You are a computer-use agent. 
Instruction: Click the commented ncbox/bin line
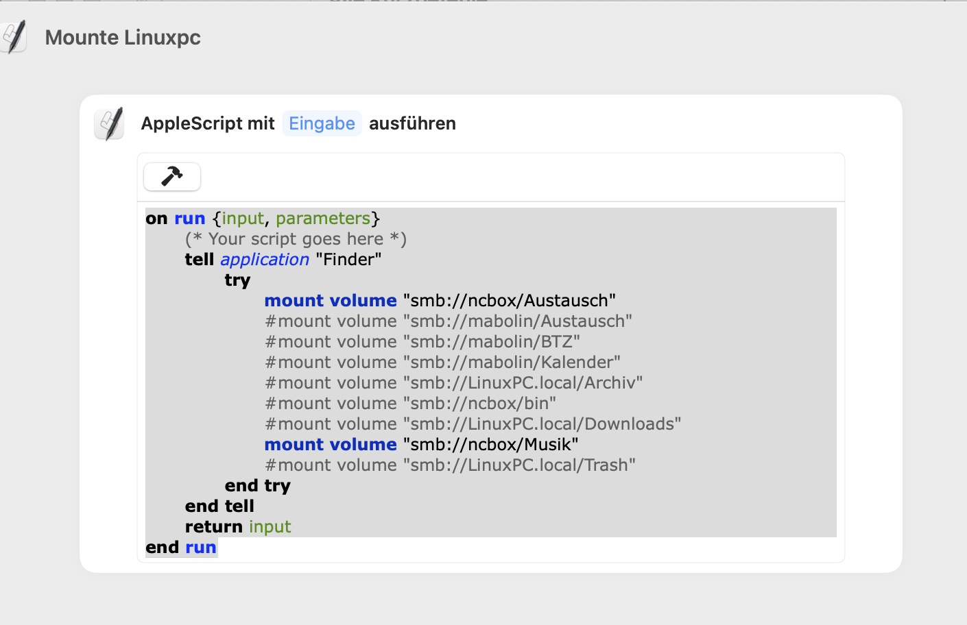click(x=410, y=404)
